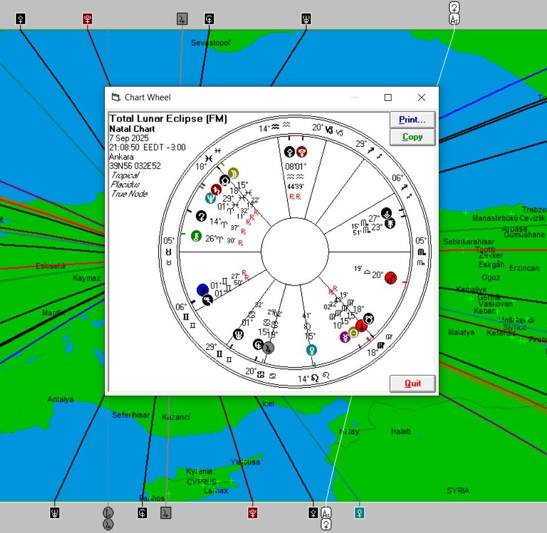The height and width of the screenshot is (533, 547).
Task: Select the gray Jupiter glyph in Cancer
Action: tap(268, 347)
